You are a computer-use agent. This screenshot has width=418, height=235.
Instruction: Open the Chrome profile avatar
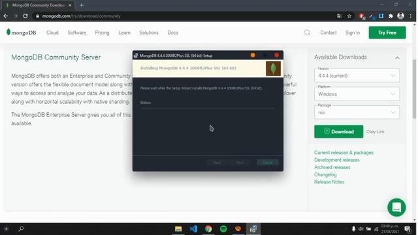pos(400,16)
